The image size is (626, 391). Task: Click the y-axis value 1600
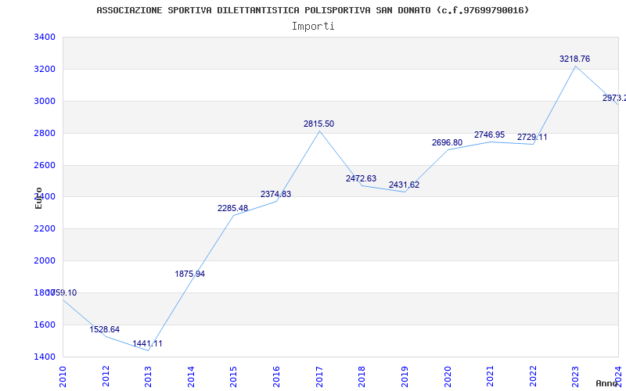coord(45,325)
